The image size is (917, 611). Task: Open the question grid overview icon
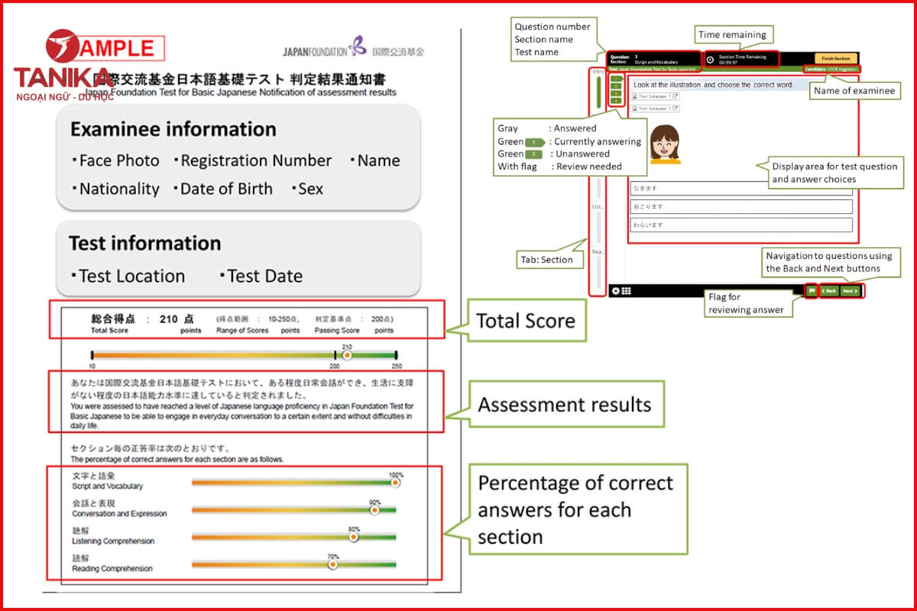[x=626, y=291]
